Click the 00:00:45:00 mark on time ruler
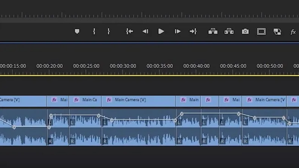The width and height of the screenshot is (299, 168). 233,66
